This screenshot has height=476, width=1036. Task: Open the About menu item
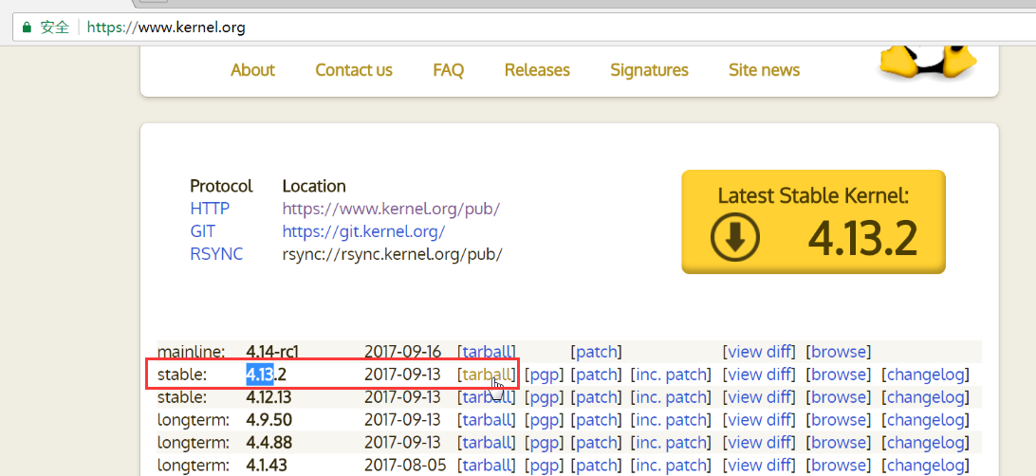click(x=252, y=70)
